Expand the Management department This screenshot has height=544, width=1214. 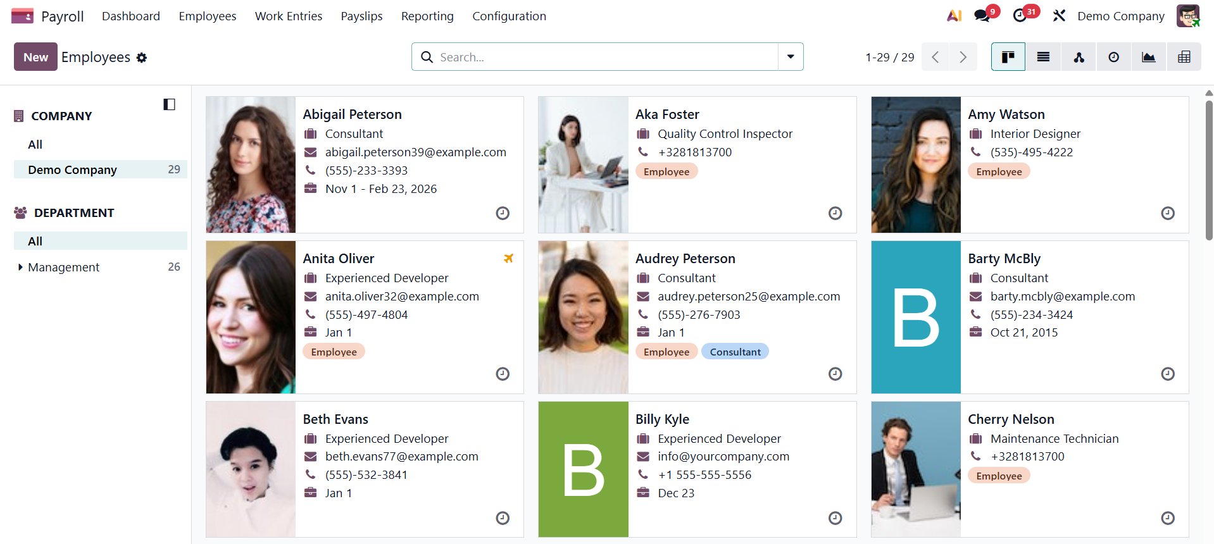tap(20, 267)
